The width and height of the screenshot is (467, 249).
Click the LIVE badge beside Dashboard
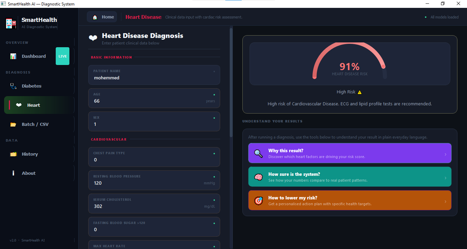coord(63,56)
